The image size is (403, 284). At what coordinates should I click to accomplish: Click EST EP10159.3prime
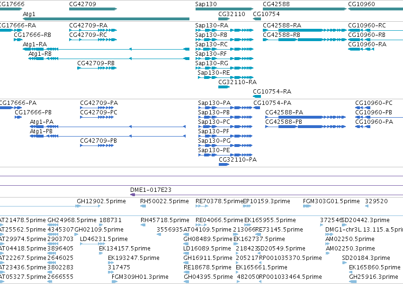pos(247,206)
